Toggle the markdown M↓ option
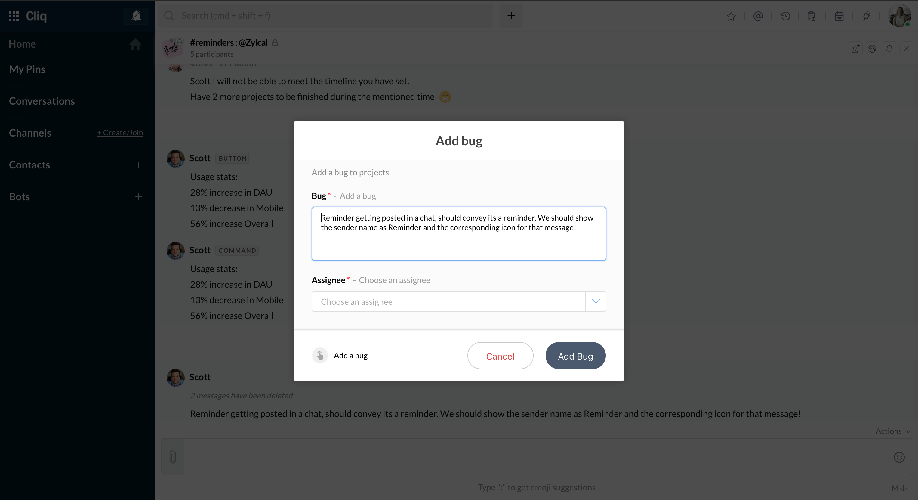Screen dimensions: 918x500 pyautogui.click(x=898, y=488)
